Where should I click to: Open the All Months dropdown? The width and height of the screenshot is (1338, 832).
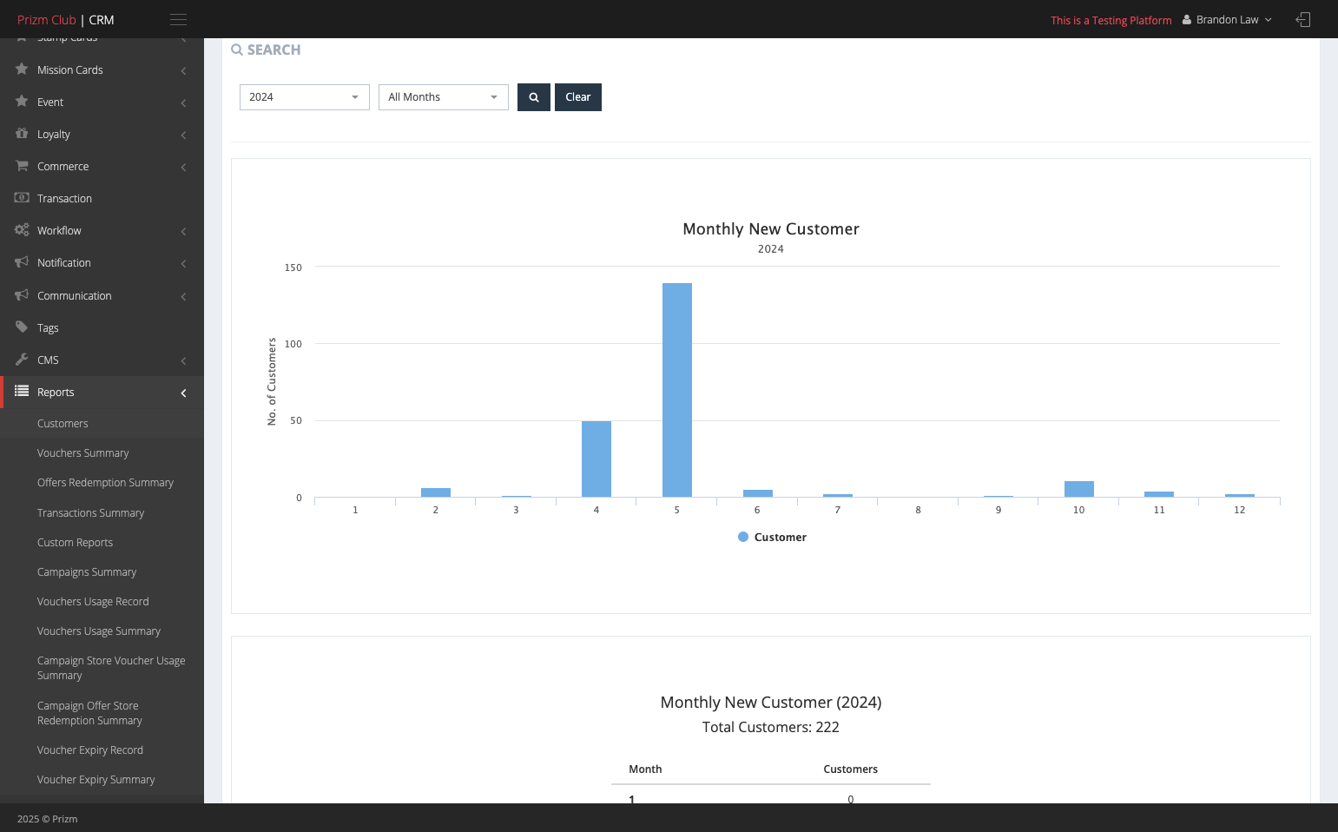coord(444,97)
